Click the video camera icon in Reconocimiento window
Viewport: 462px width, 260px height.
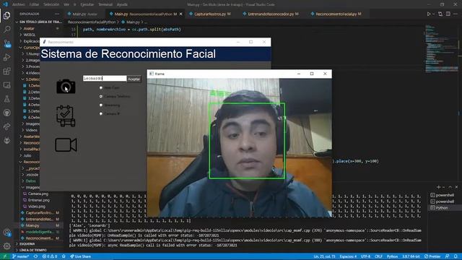(x=66, y=144)
